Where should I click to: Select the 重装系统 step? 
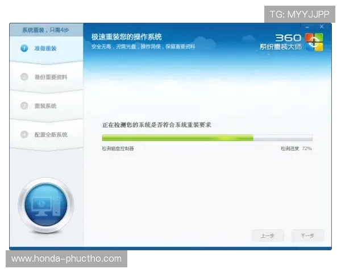47,106
